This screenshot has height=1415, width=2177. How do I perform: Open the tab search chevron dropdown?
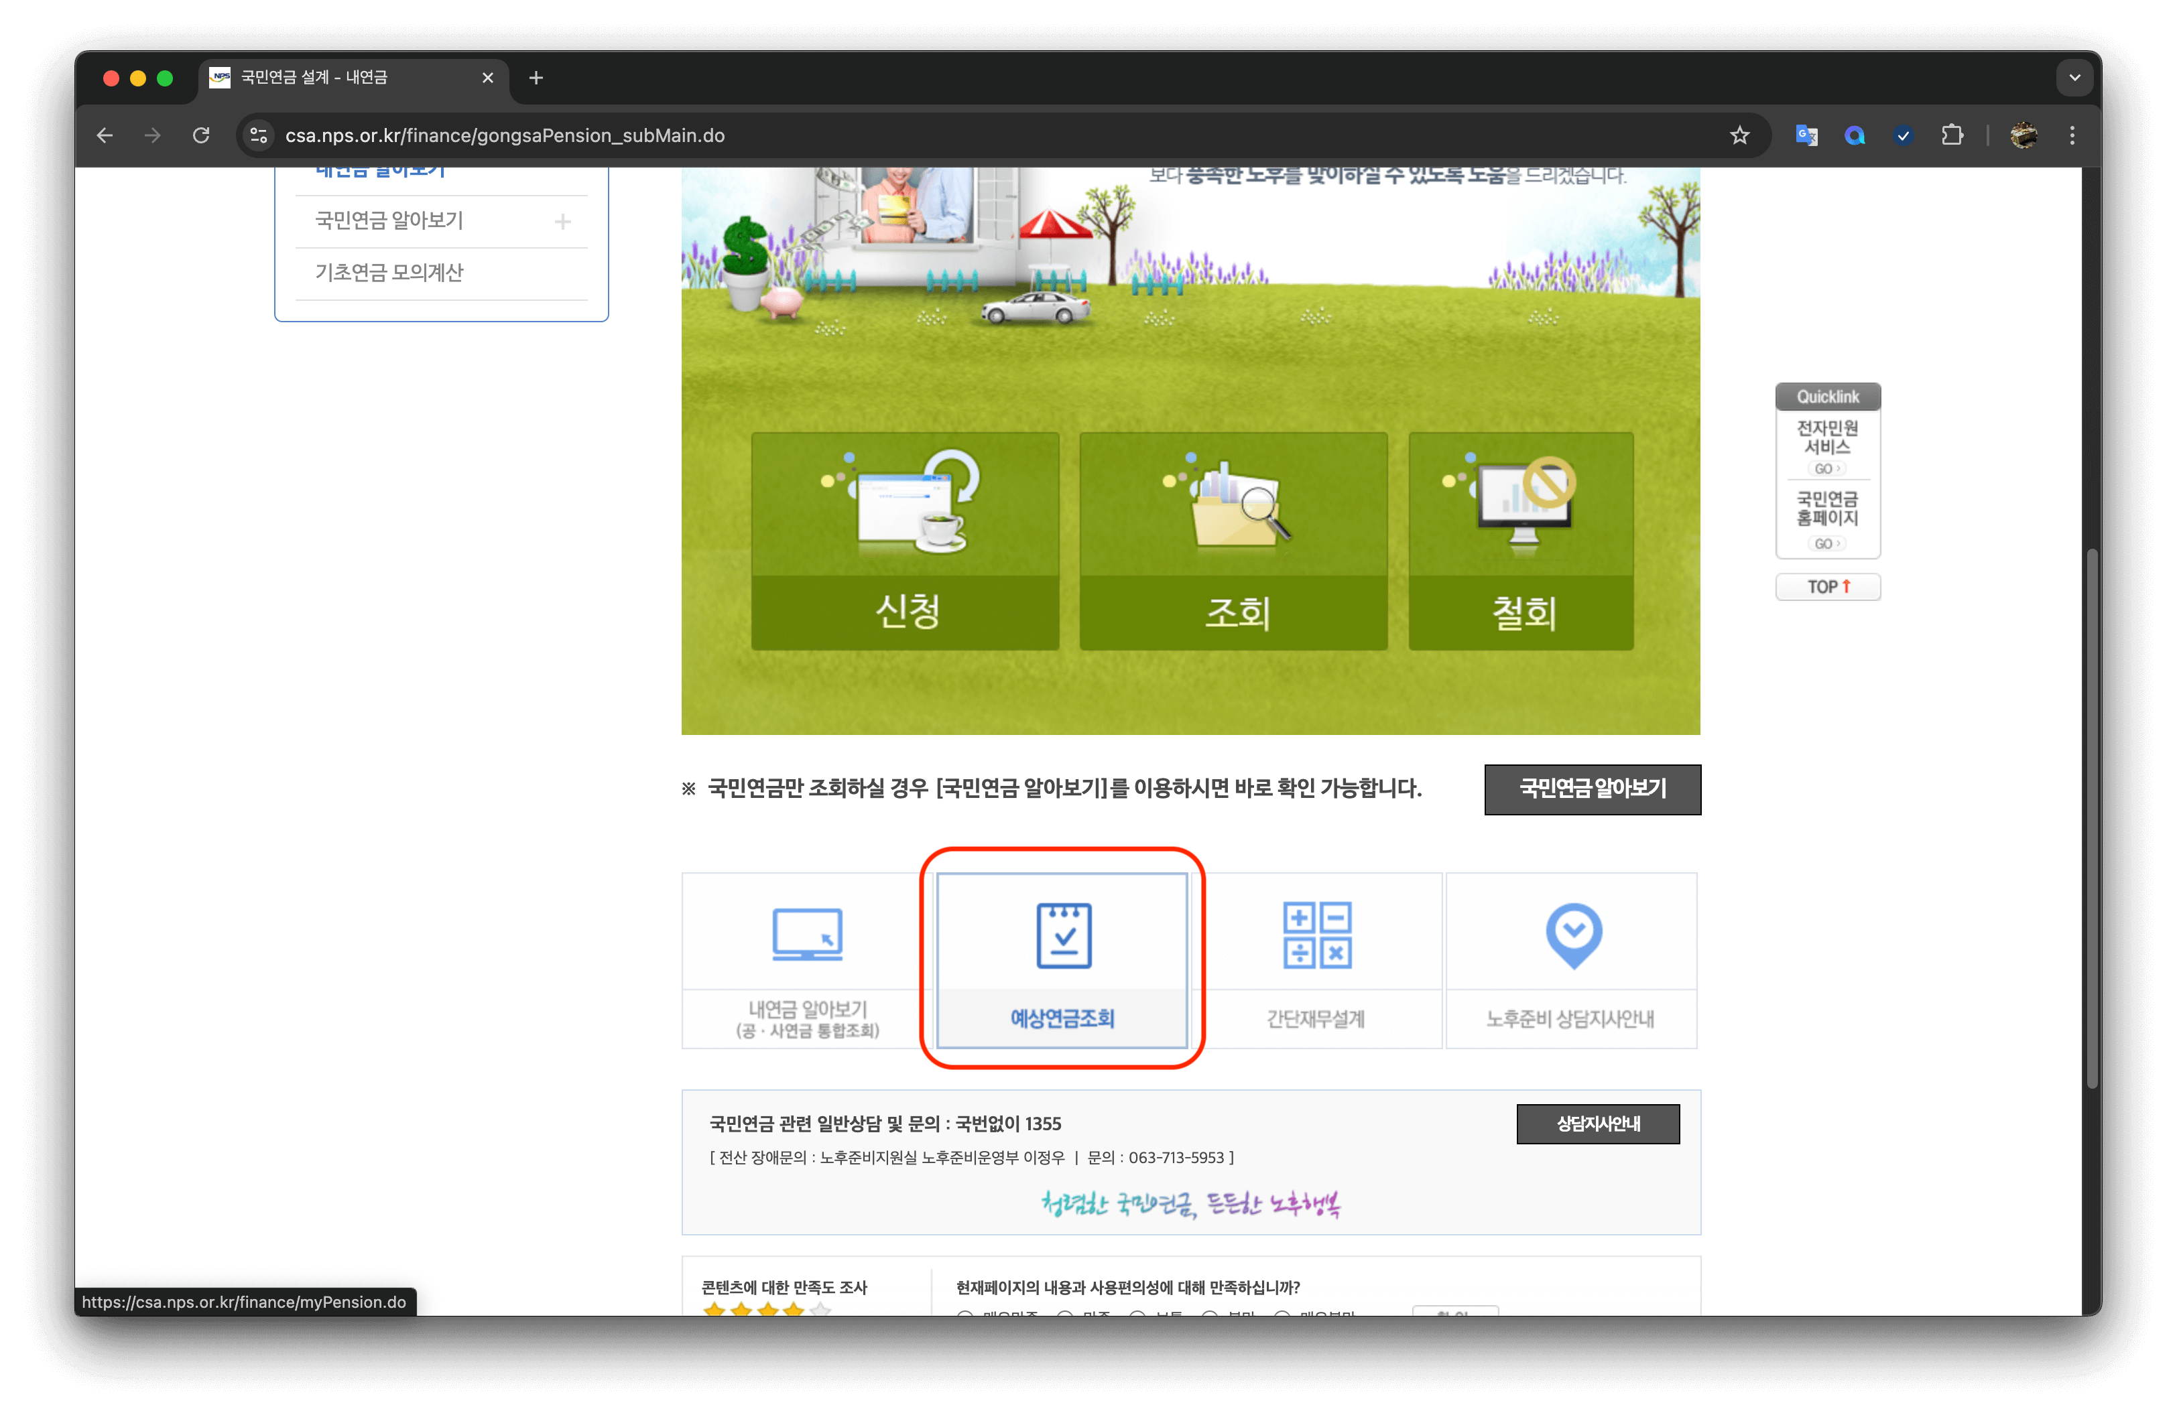coord(2074,78)
